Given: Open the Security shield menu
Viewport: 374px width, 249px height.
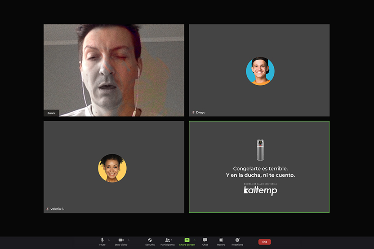Looking at the screenshot, I should [x=150, y=242].
